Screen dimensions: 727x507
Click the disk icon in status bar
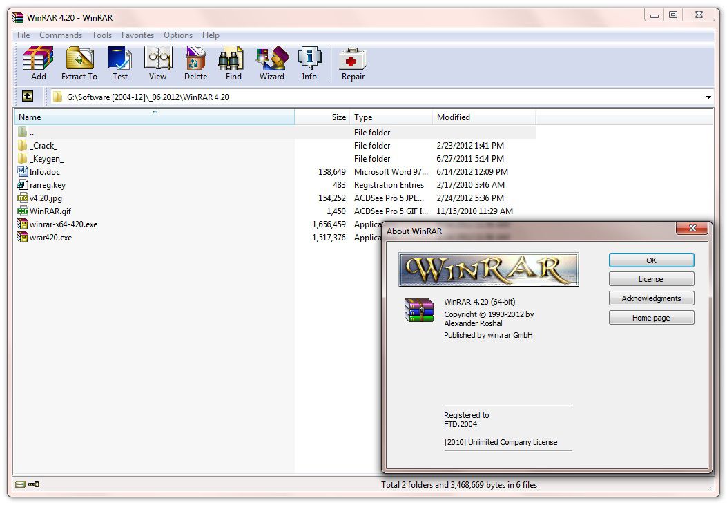coord(20,484)
